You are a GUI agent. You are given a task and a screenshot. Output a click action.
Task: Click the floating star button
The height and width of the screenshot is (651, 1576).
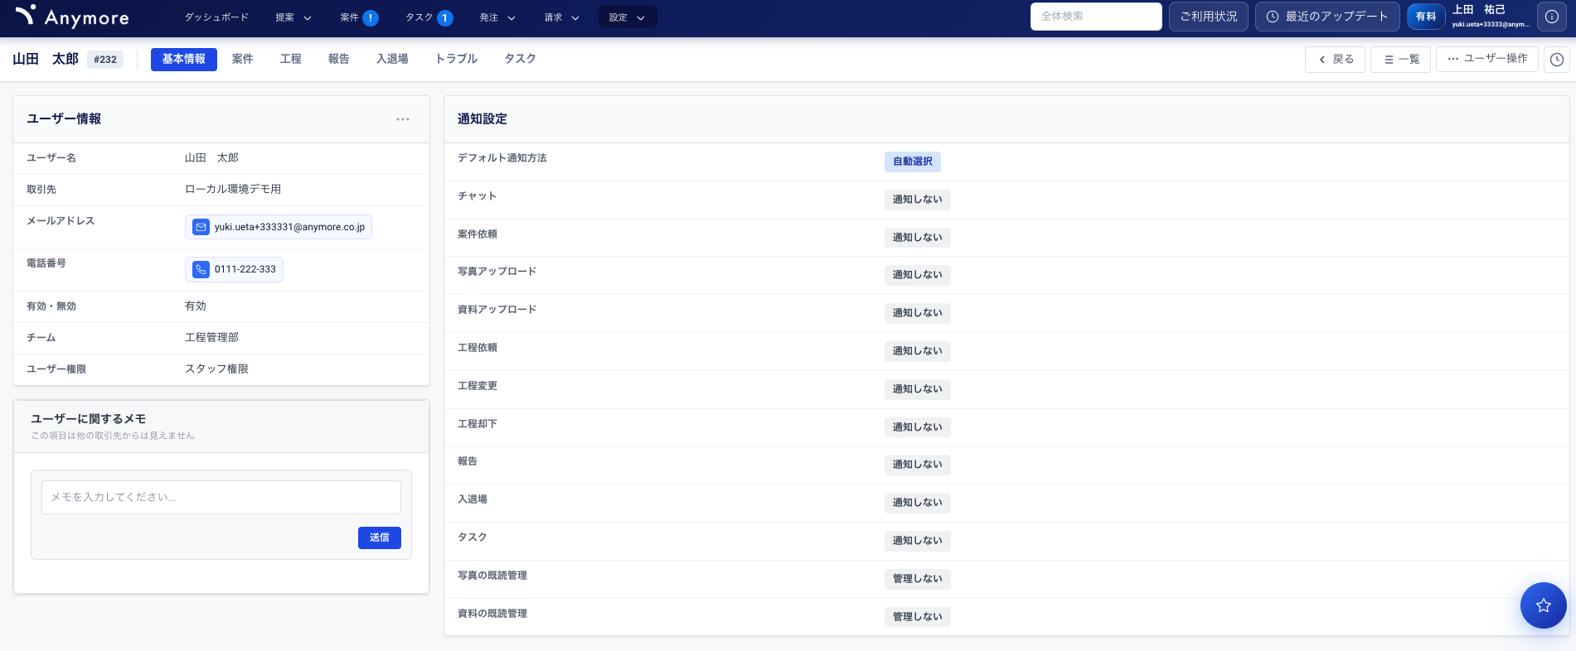pos(1543,605)
